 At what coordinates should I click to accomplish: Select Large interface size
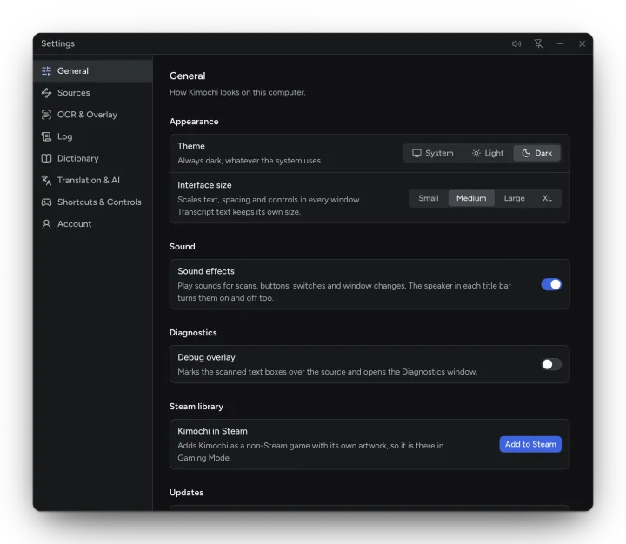[x=514, y=198]
